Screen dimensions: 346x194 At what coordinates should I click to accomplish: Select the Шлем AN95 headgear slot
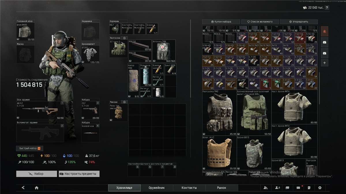[25, 32]
